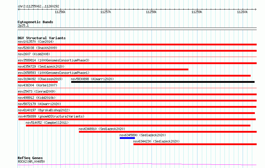Click the red bar of nsv6354729
The width and height of the screenshot is (265, 168).
pos(103,69)
